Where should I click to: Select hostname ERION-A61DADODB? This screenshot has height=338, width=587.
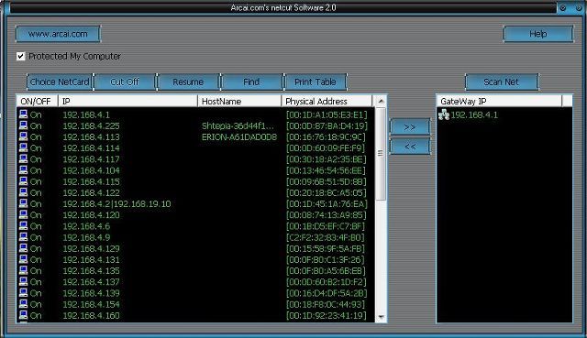[239, 136]
